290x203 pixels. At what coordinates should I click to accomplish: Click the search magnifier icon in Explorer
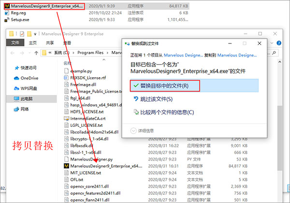pyautogui.click(x=274, y=53)
